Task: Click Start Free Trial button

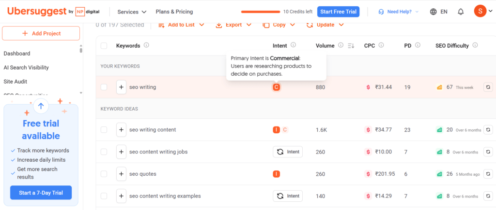Action: [338, 12]
